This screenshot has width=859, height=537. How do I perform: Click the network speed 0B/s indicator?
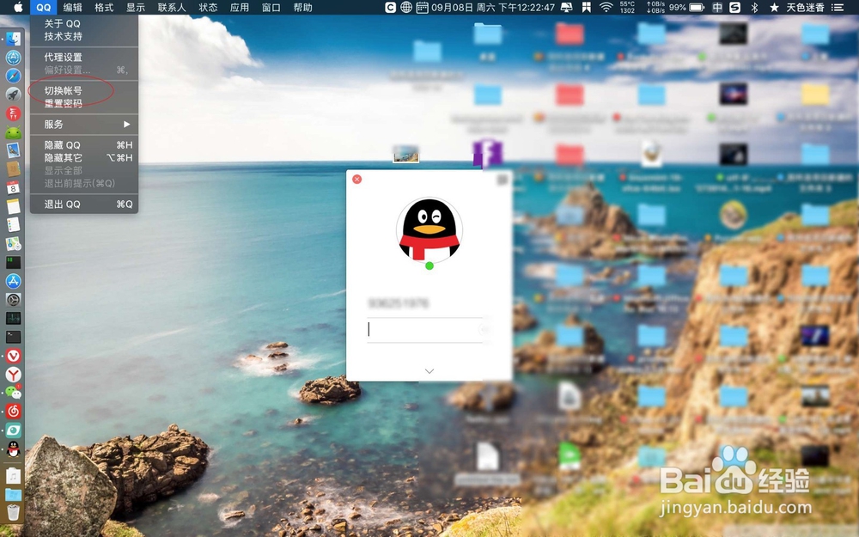pos(655,7)
